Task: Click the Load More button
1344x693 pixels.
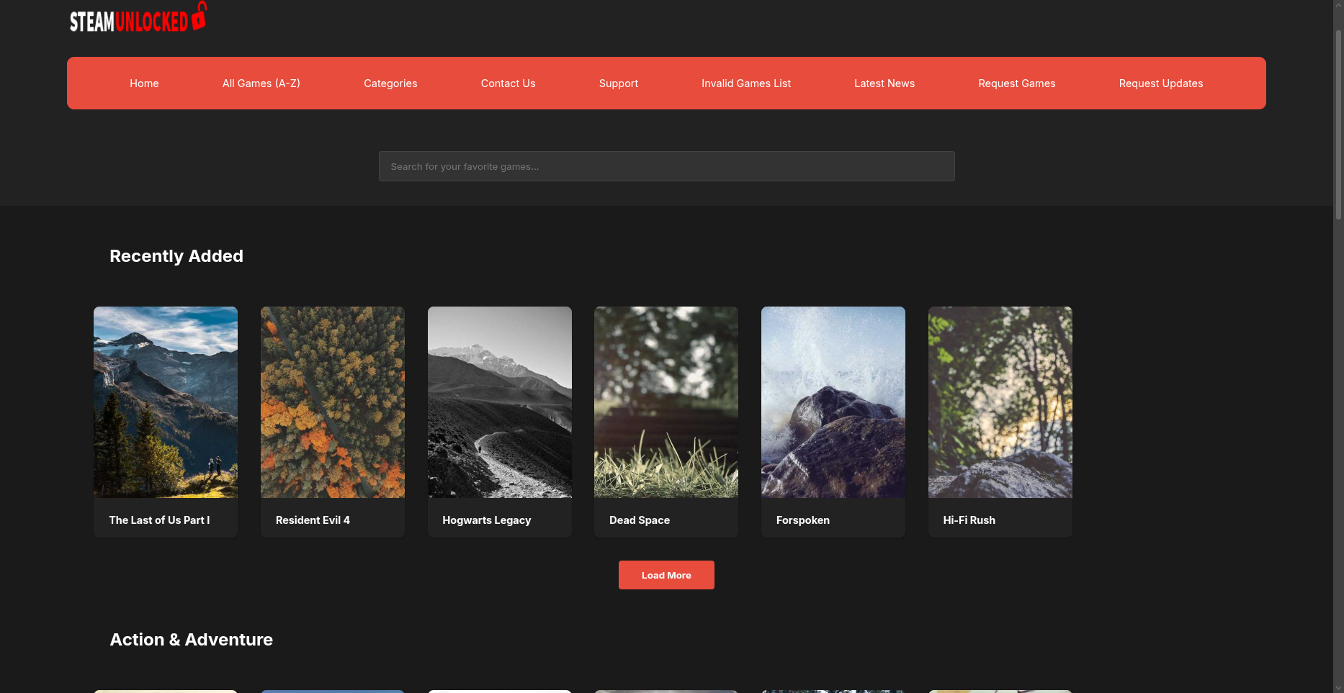Action: coord(666,575)
